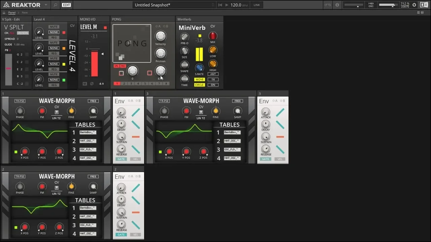The image size is (431, 242).
Task: Open the fourth NONE dropdown in Level 4
Action: coord(54,80)
